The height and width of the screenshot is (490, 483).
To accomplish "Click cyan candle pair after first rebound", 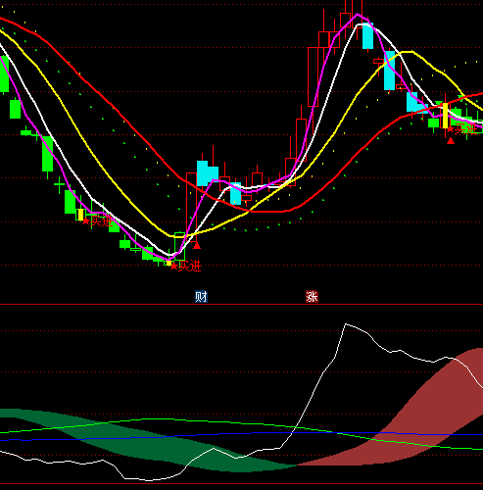I will pos(208,173).
